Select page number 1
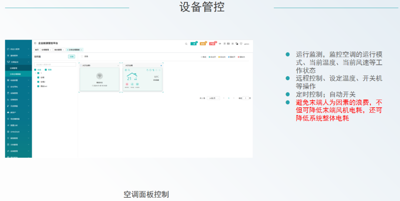The width and height of the screenshot is (400, 201). pos(229,98)
